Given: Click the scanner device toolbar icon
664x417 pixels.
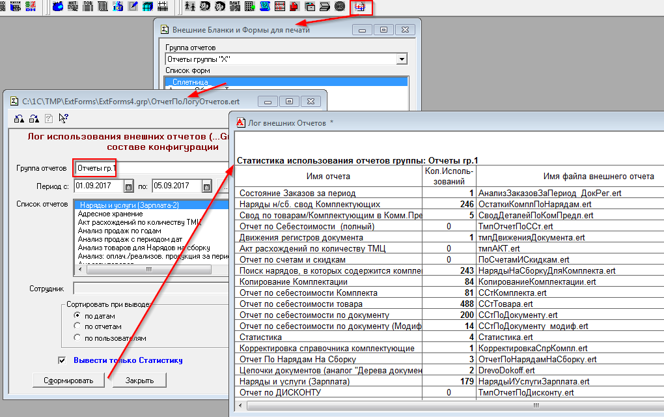Looking at the screenshot, I should [x=325, y=7].
